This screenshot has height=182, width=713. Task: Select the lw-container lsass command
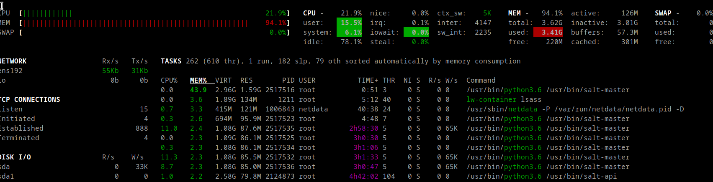(504, 100)
